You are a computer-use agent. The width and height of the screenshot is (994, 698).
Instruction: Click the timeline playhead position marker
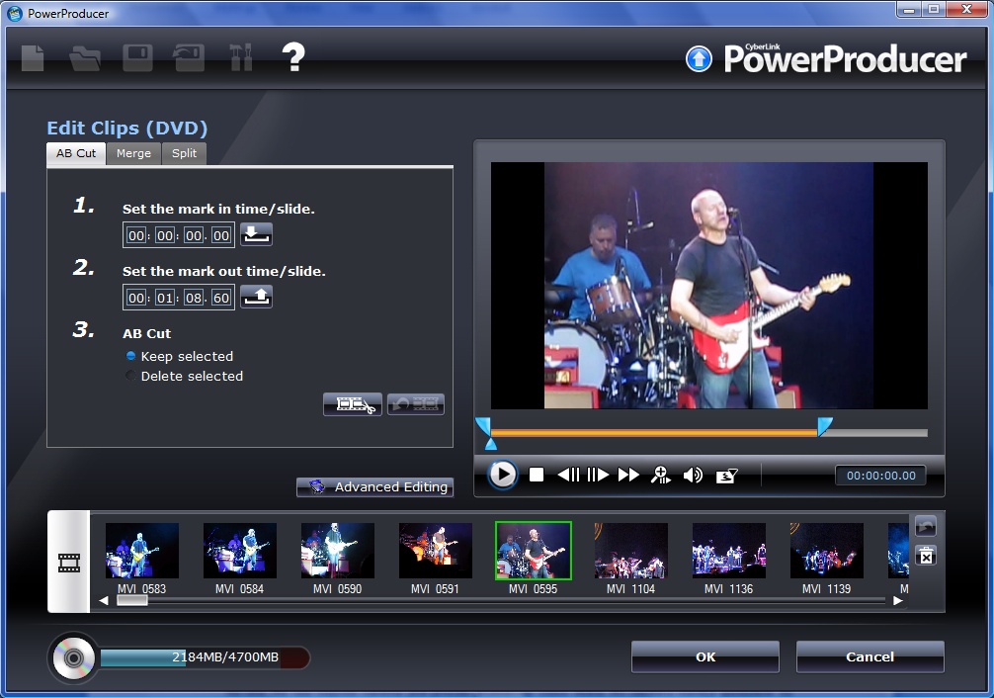[491, 444]
